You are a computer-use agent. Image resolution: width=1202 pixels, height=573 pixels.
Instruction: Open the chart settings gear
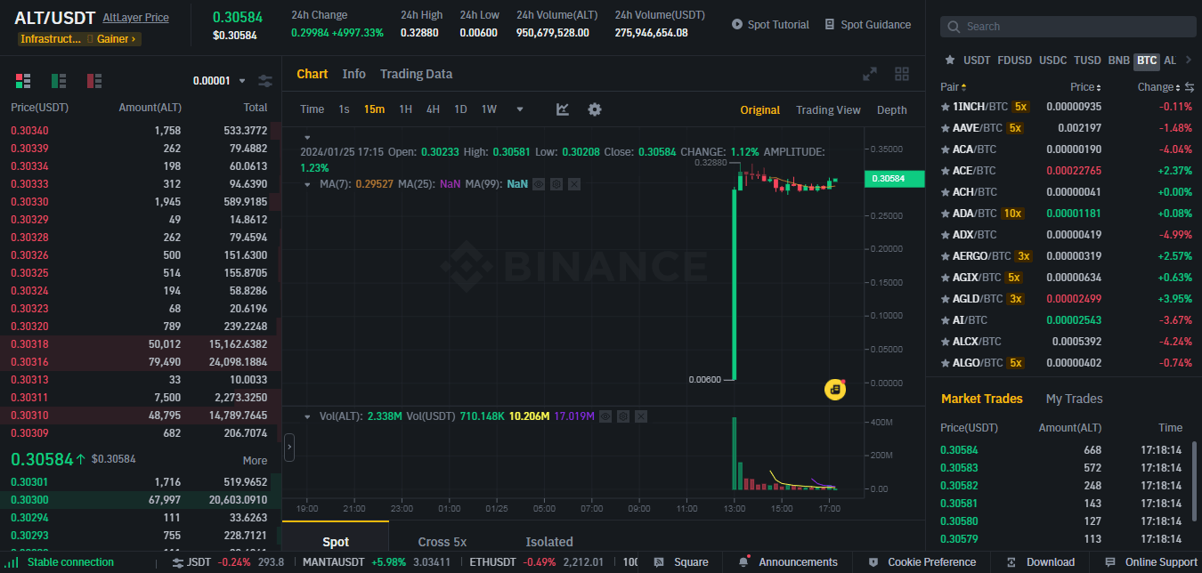coord(594,109)
